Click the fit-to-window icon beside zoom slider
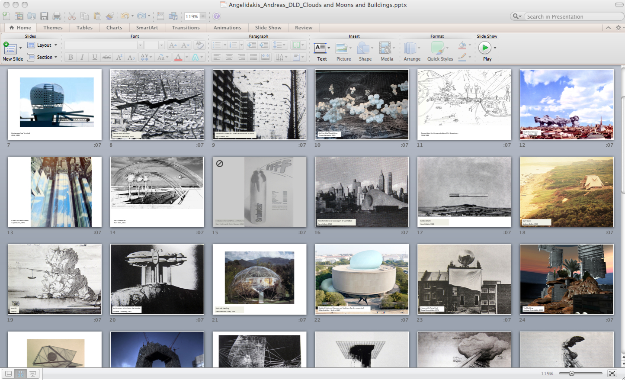 612,373
